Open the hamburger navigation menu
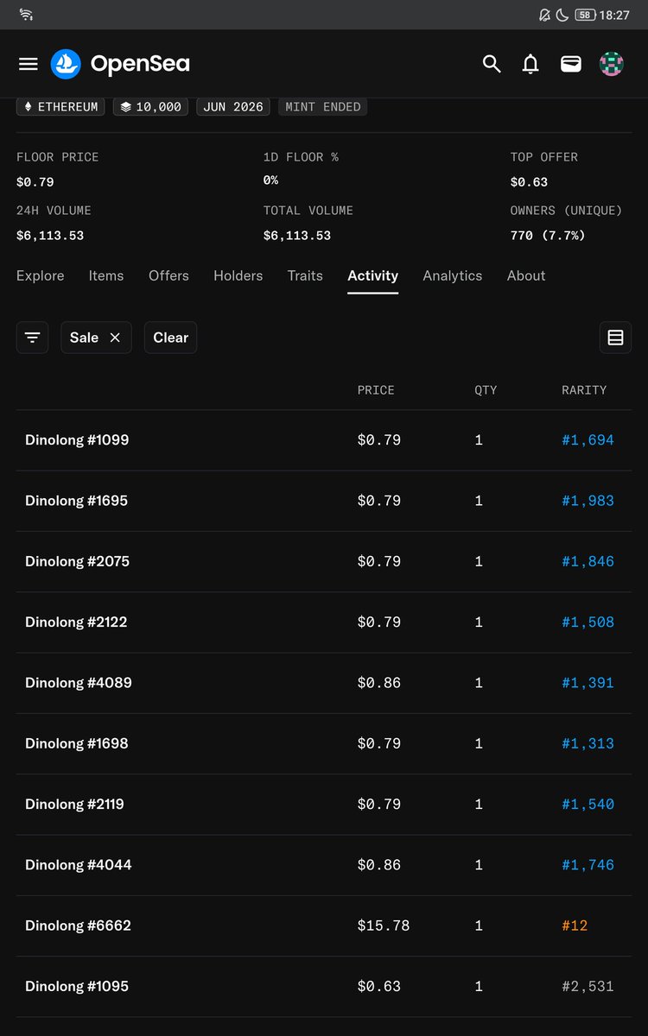 [x=29, y=64]
